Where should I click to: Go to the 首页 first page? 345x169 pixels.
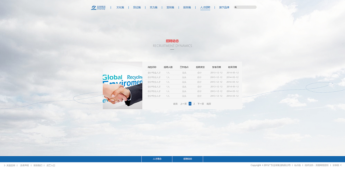(x=175, y=104)
